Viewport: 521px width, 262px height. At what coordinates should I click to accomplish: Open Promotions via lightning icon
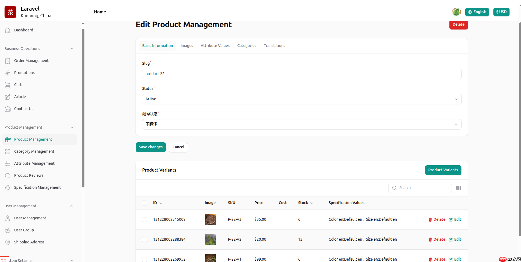coord(8,73)
